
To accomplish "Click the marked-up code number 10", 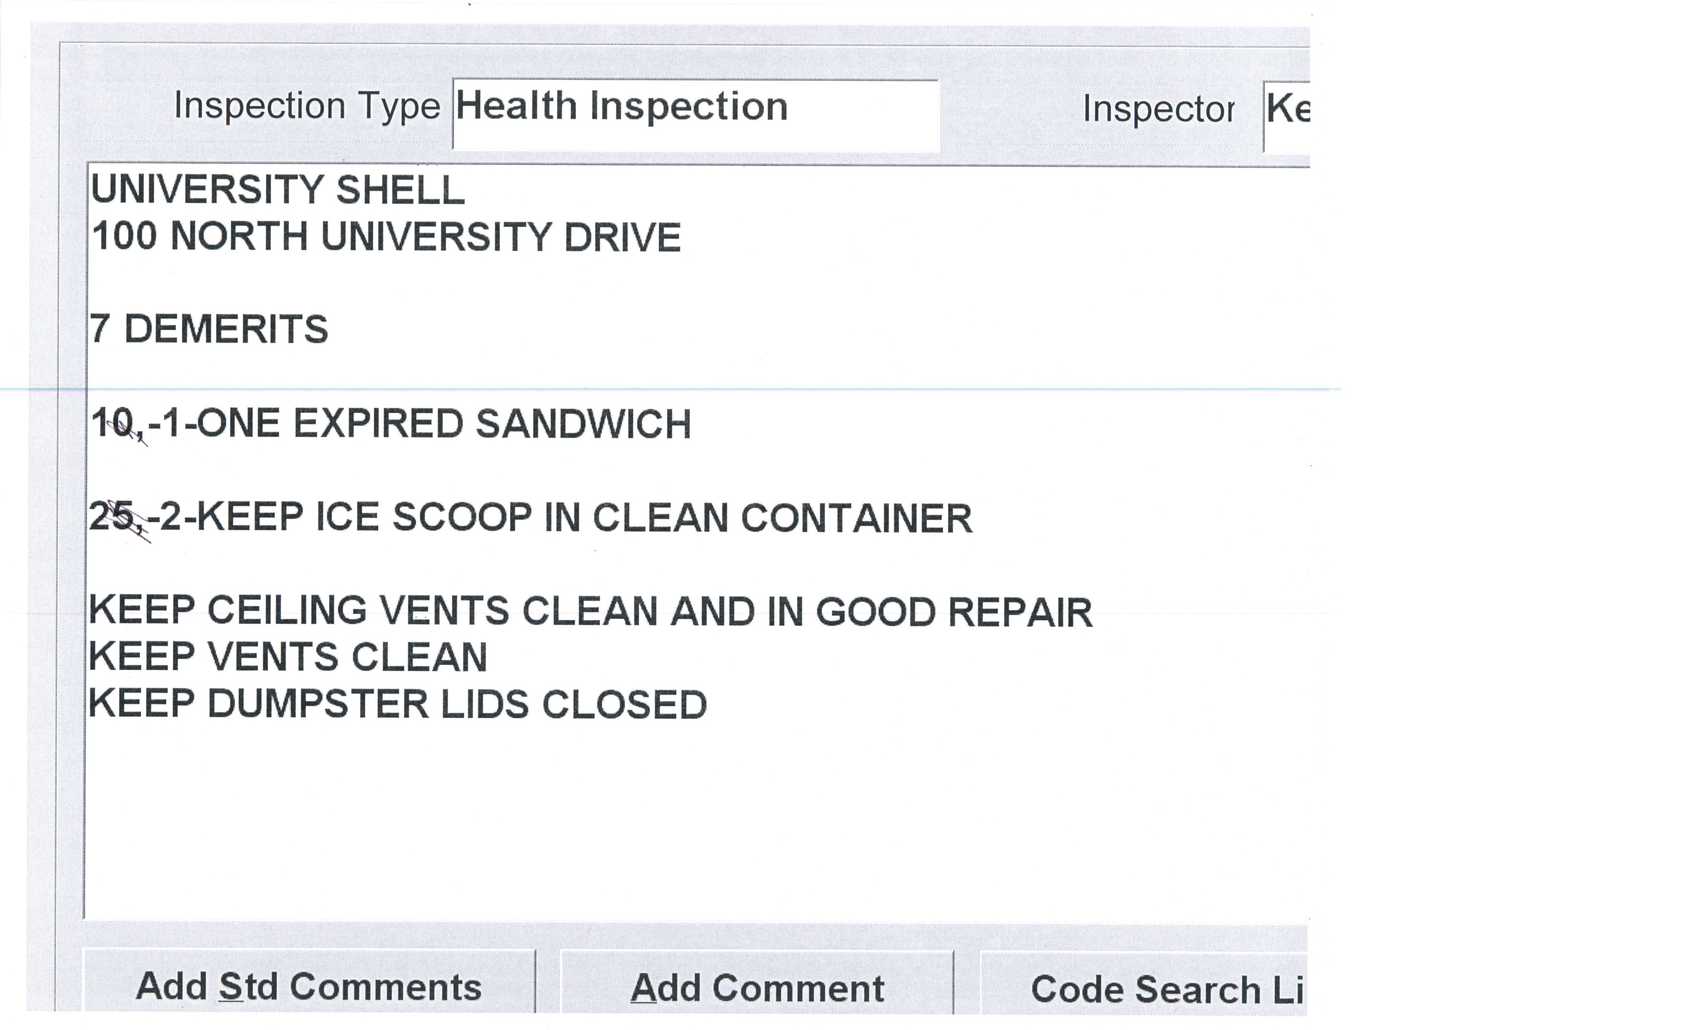I will 113,423.
